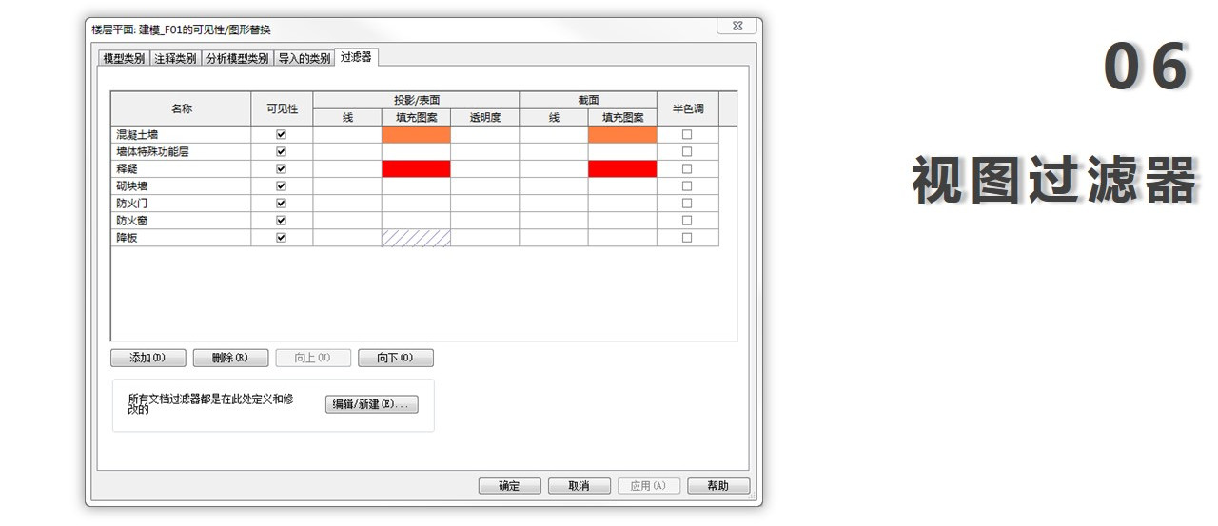The height and width of the screenshot is (526, 1218).
Task: Click projection 填充图案 cell for 防火窗
Action: point(416,220)
